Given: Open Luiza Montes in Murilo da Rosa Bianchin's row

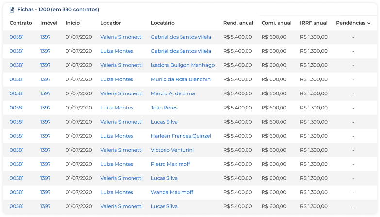Looking at the screenshot, I should coord(117,79).
